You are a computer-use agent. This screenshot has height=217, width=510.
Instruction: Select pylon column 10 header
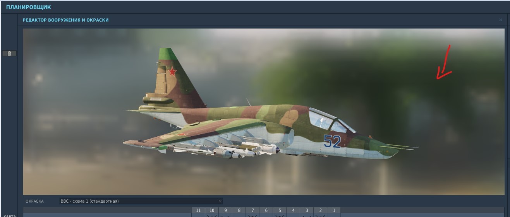click(212, 210)
